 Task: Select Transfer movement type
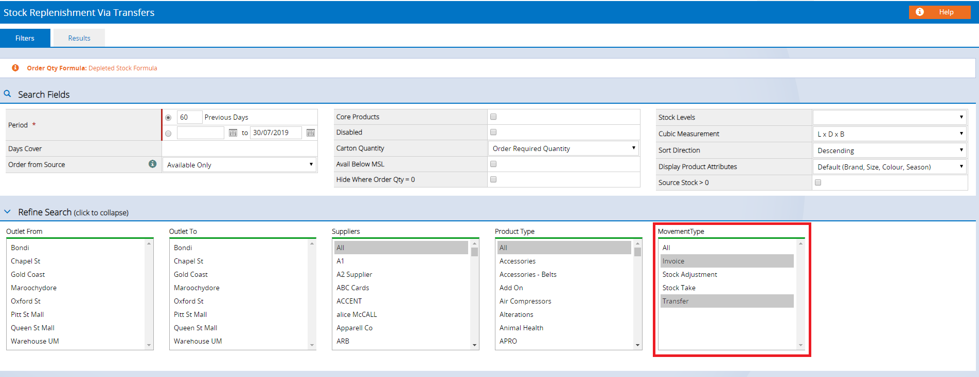pyautogui.click(x=727, y=301)
